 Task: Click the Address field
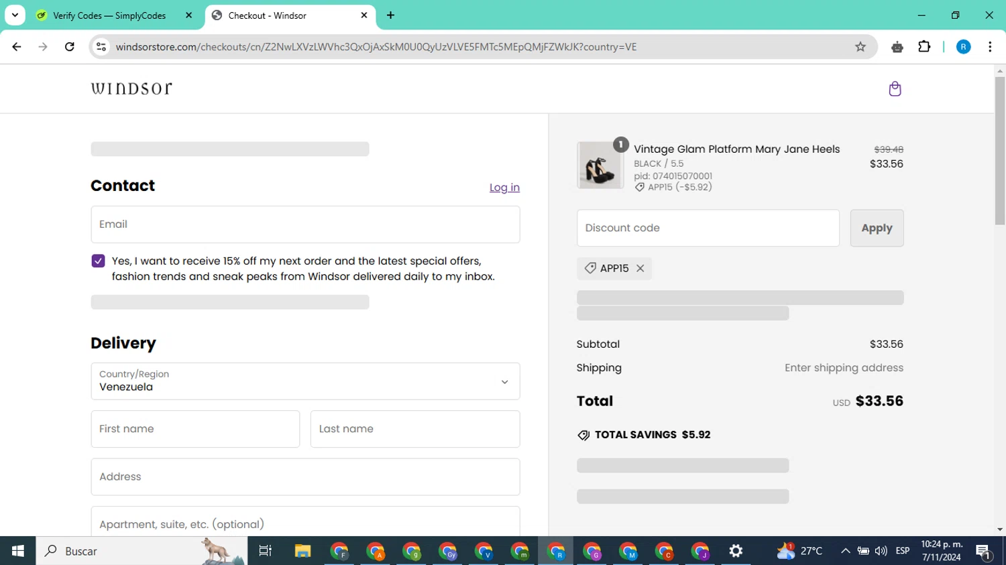[305, 477]
